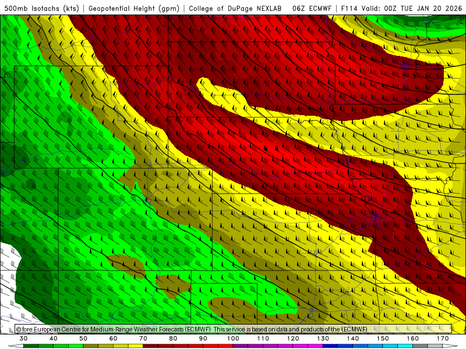Click the legend value 140
The image size is (466, 349).
click(353, 339)
